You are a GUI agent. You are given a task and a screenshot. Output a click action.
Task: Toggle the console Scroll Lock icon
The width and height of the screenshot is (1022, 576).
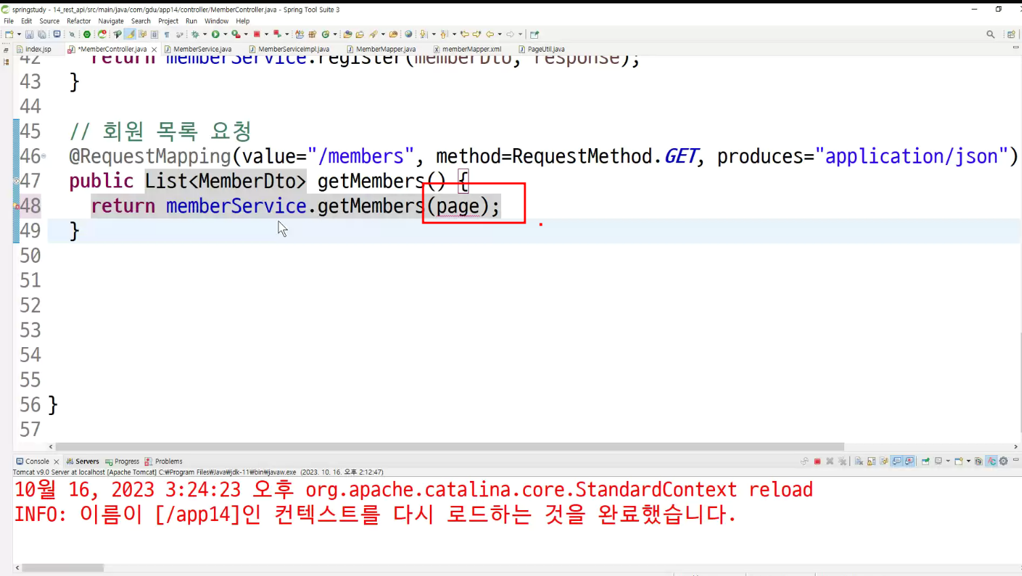tap(871, 461)
